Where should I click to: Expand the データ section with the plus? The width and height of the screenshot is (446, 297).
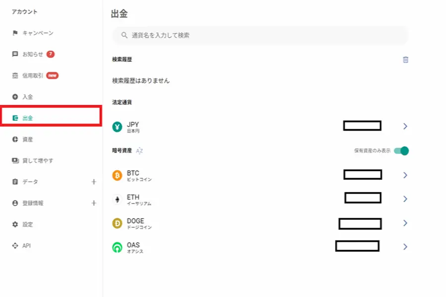click(94, 182)
